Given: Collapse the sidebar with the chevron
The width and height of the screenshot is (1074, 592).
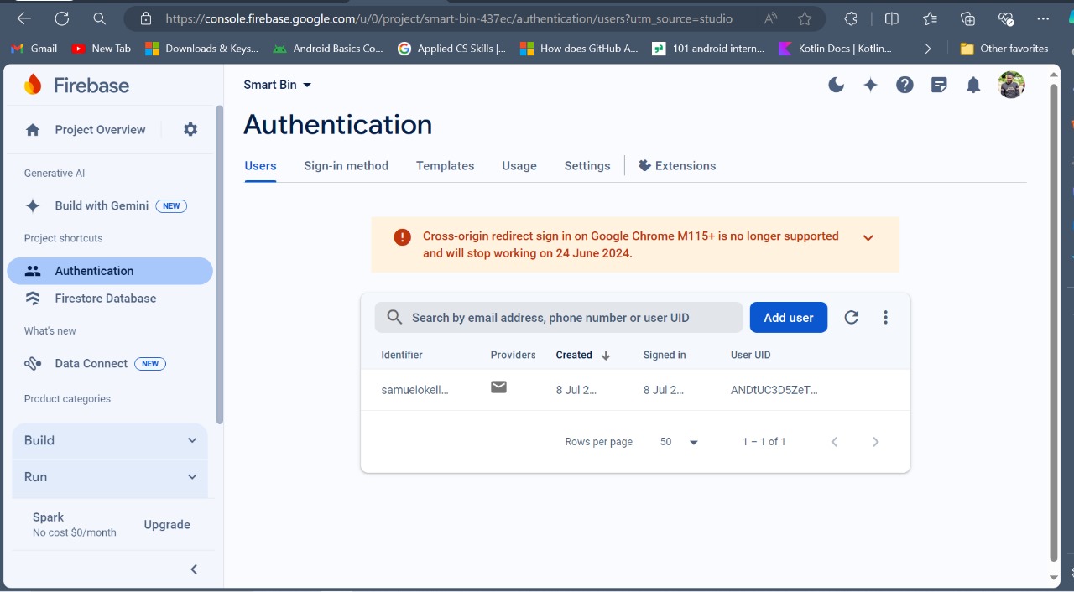Looking at the screenshot, I should click(194, 569).
